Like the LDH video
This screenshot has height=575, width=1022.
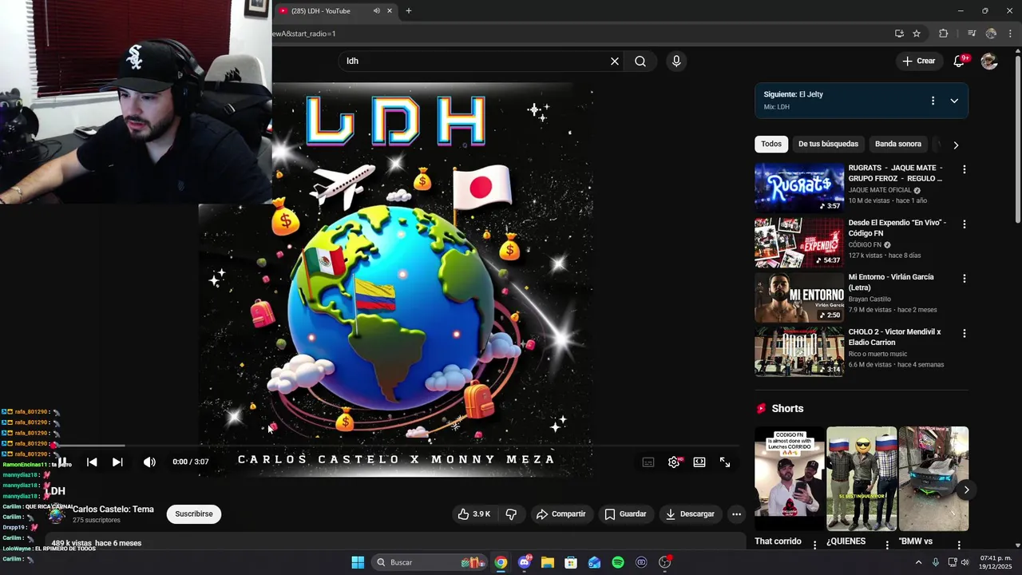473,514
